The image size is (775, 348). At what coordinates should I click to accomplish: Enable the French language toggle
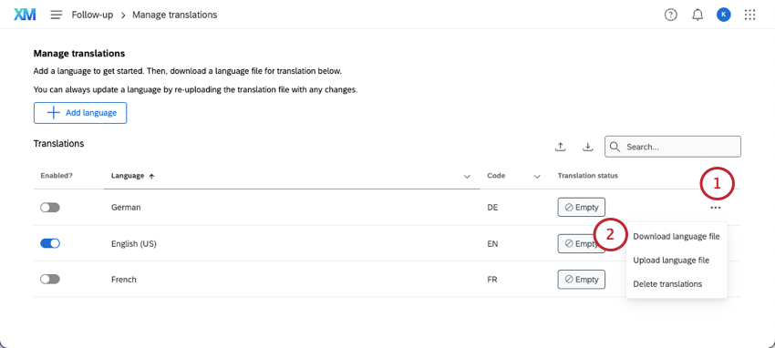pos(50,279)
